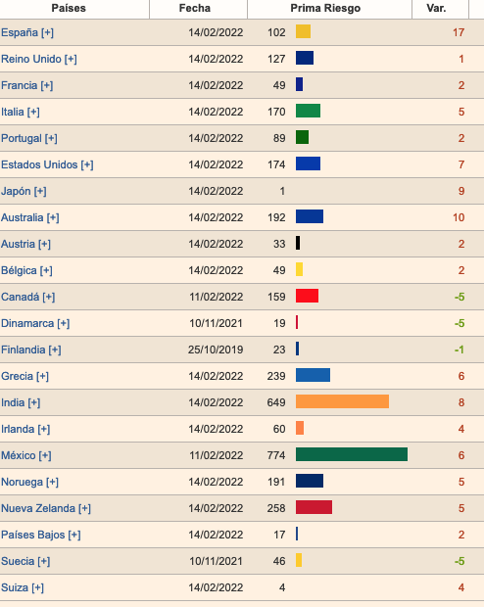Click Italia's risk premium value 170
Image resolution: width=484 pixels, height=607 pixels.
pos(276,112)
